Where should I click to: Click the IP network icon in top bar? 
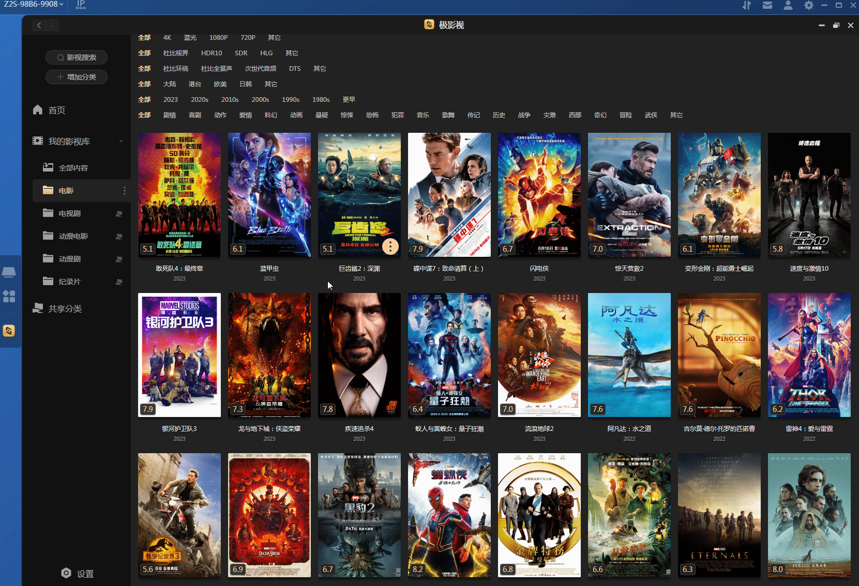[x=81, y=5]
